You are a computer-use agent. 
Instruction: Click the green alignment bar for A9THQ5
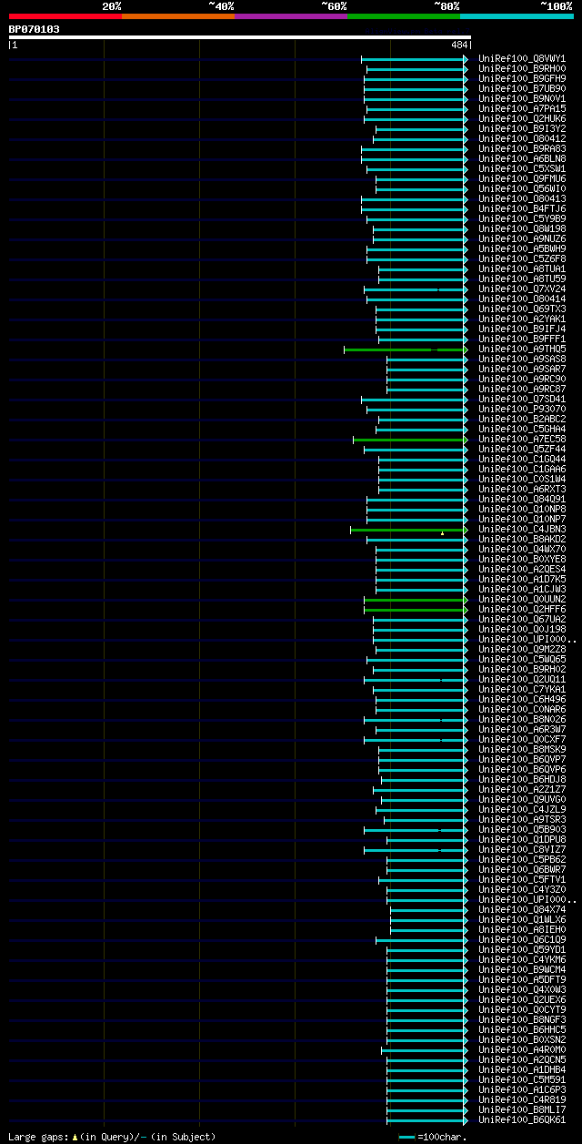click(x=406, y=349)
